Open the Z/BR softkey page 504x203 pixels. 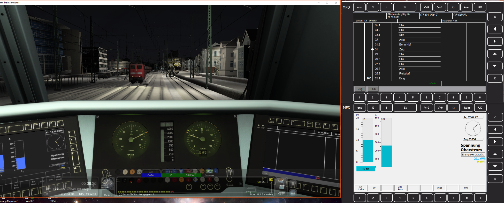click(439, 188)
